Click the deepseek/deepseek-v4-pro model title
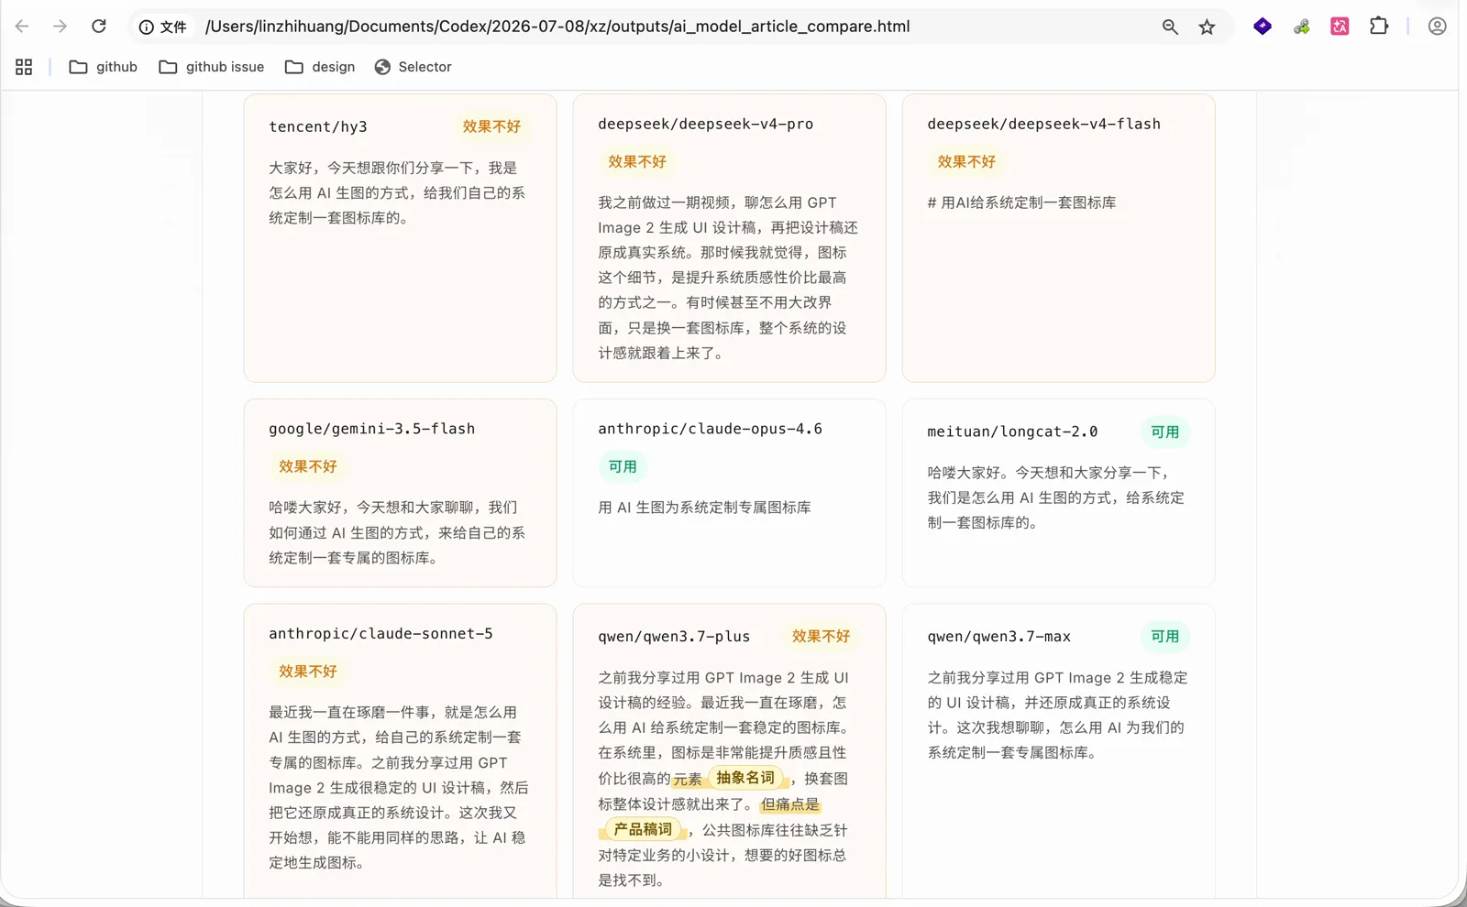 click(706, 124)
